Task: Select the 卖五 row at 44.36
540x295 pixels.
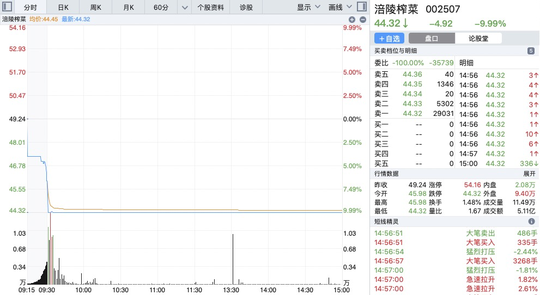Action: point(414,74)
